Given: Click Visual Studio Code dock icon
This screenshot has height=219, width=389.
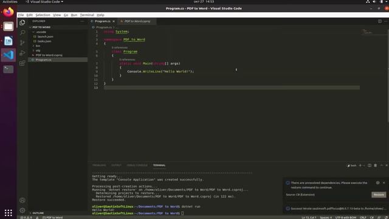Looking at the screenshot, I should coord(8,55).
